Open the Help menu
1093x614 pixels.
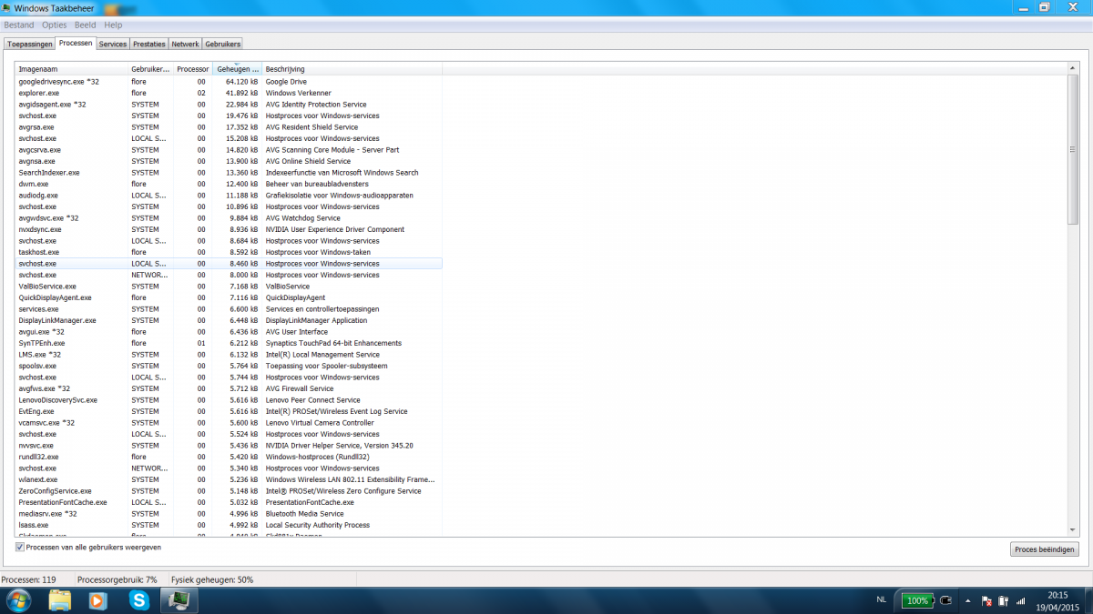point(113,25)
